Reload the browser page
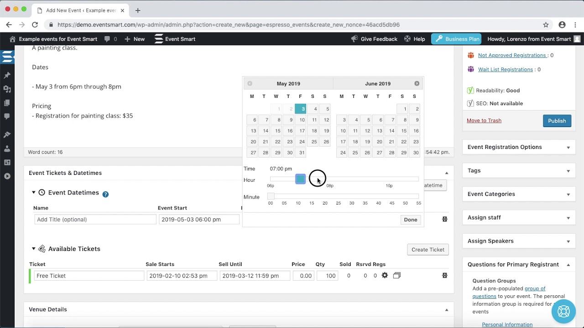Image resolution: width=584 pixels, height=328 pixels. (35, 25)
